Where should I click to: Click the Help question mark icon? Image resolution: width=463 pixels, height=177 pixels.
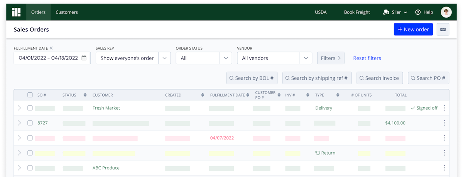point(418,12)
